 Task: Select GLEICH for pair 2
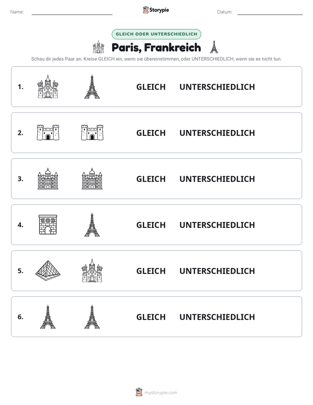(x=151, y=133)
